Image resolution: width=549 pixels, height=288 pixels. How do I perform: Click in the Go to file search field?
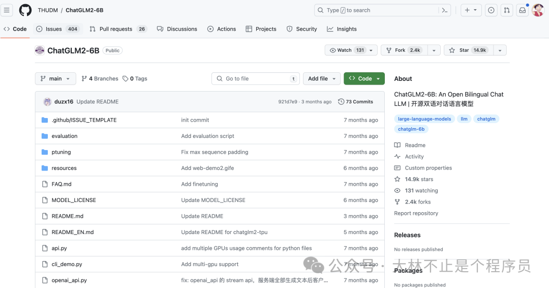tap(256, 78)
